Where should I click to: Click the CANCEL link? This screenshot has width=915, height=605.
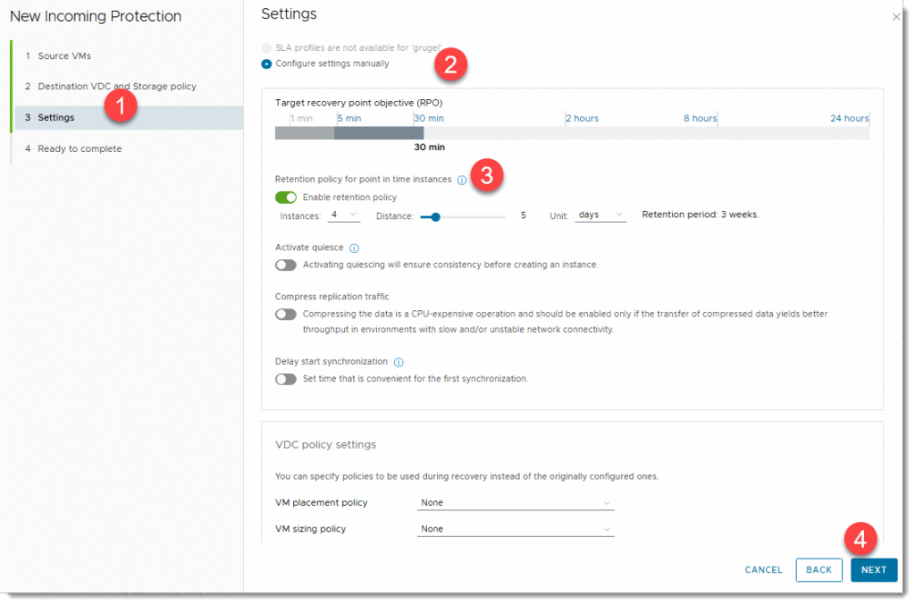pos(763,570)
